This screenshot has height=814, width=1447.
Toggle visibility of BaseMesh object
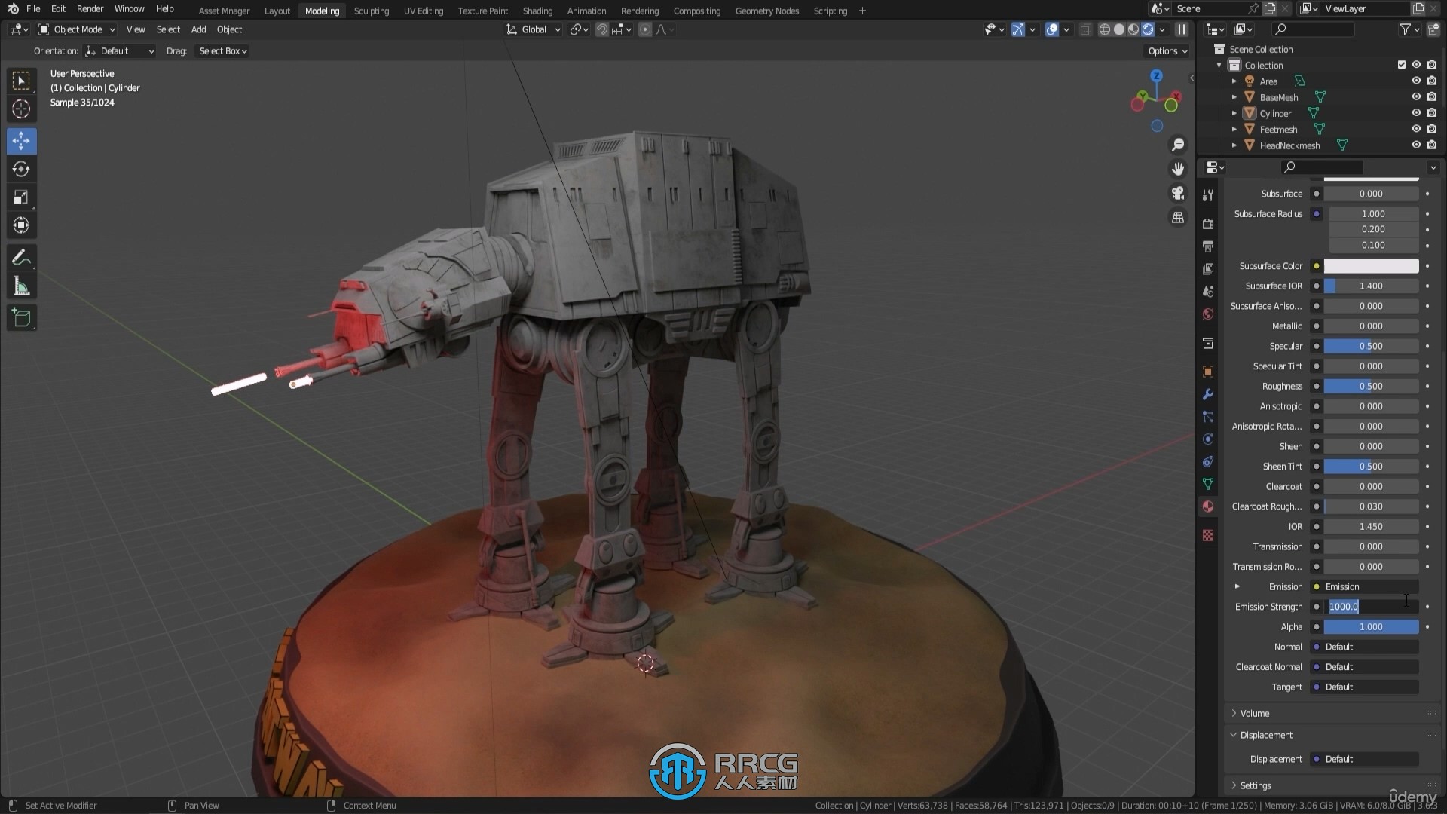(x=1416, y=96)
